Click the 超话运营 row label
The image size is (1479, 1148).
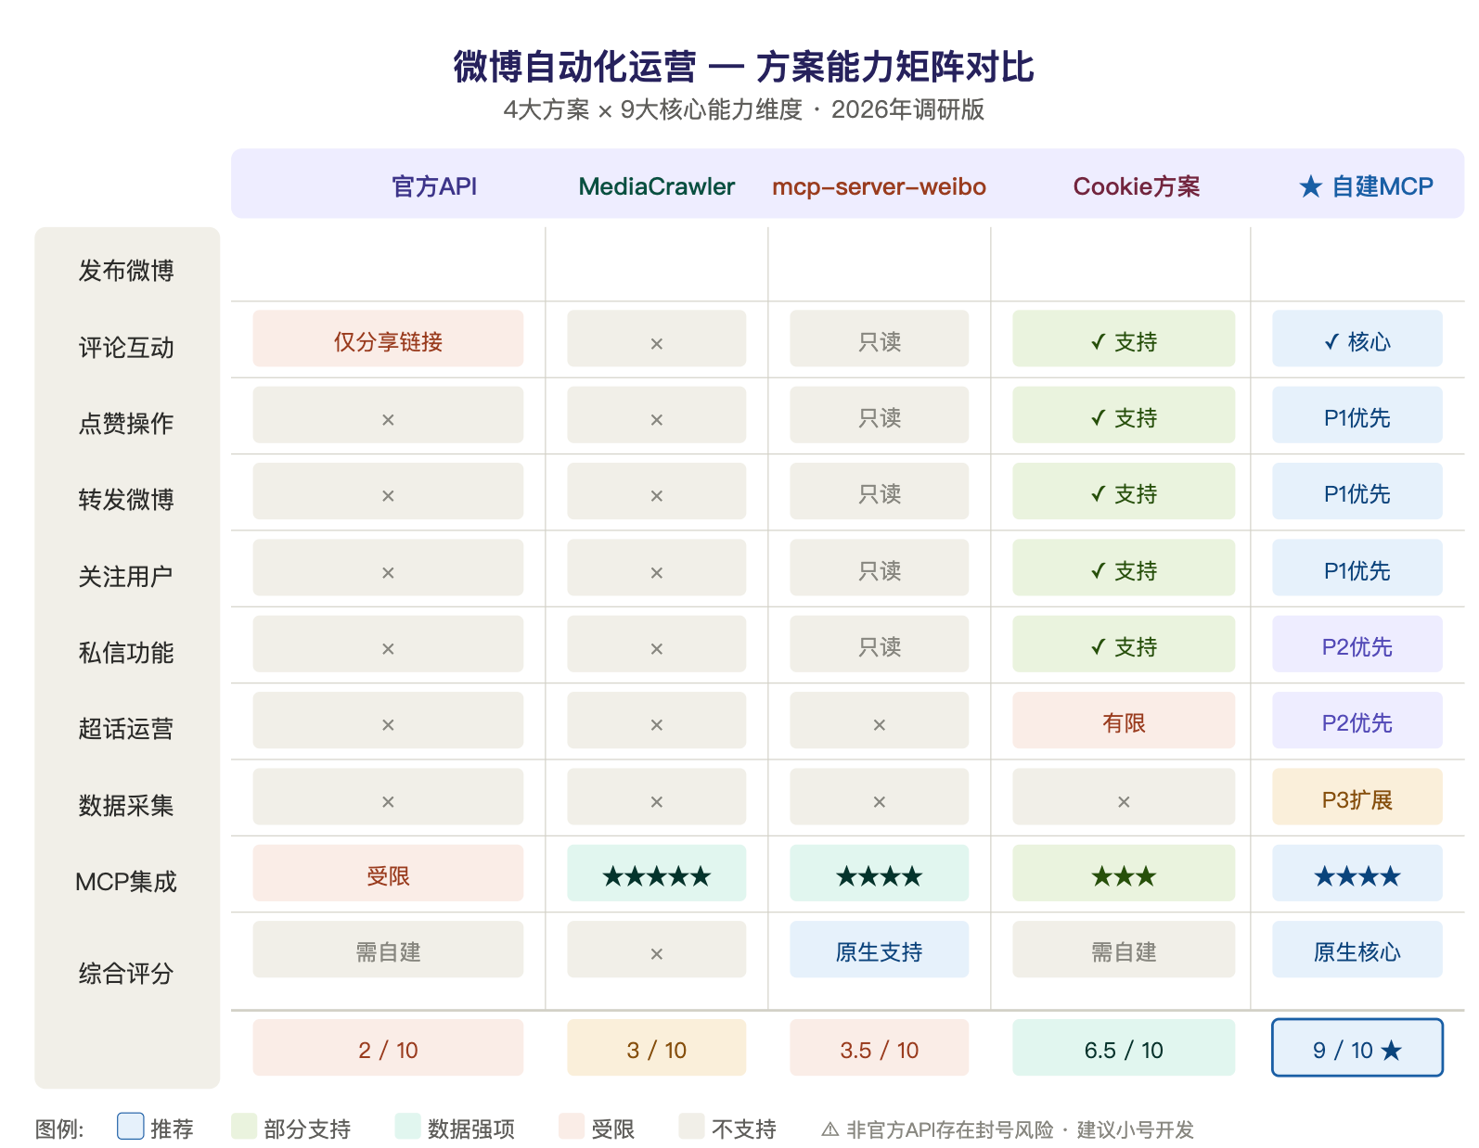[126, 729]
